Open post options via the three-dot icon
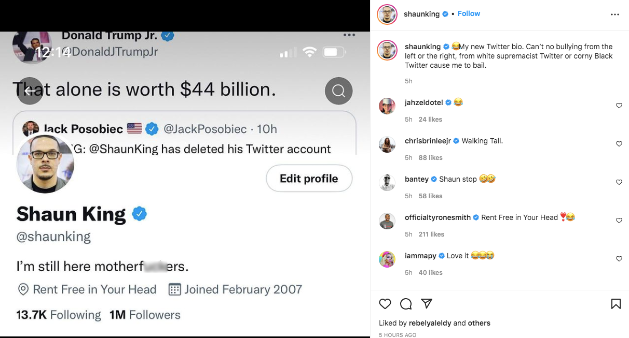The image size is (629, 338). (x=614, y=14)
